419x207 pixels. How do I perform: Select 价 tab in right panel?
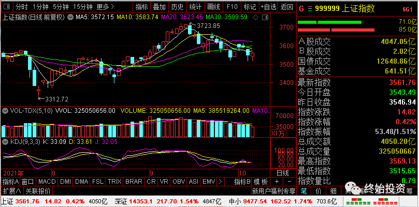pyautogui.click(x=319, y=191)
